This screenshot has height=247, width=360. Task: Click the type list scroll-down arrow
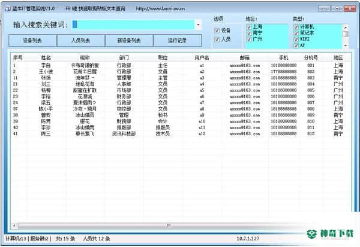coord(346,46)
